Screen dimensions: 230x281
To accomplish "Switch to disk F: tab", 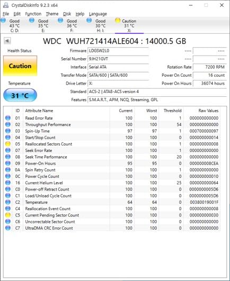I will click(x=72, y=25).
